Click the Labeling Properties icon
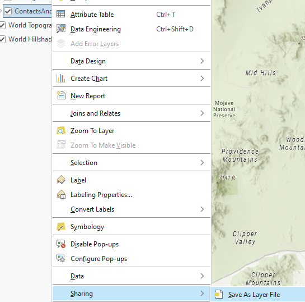The image size is (305, 302). tap(61, 195)
